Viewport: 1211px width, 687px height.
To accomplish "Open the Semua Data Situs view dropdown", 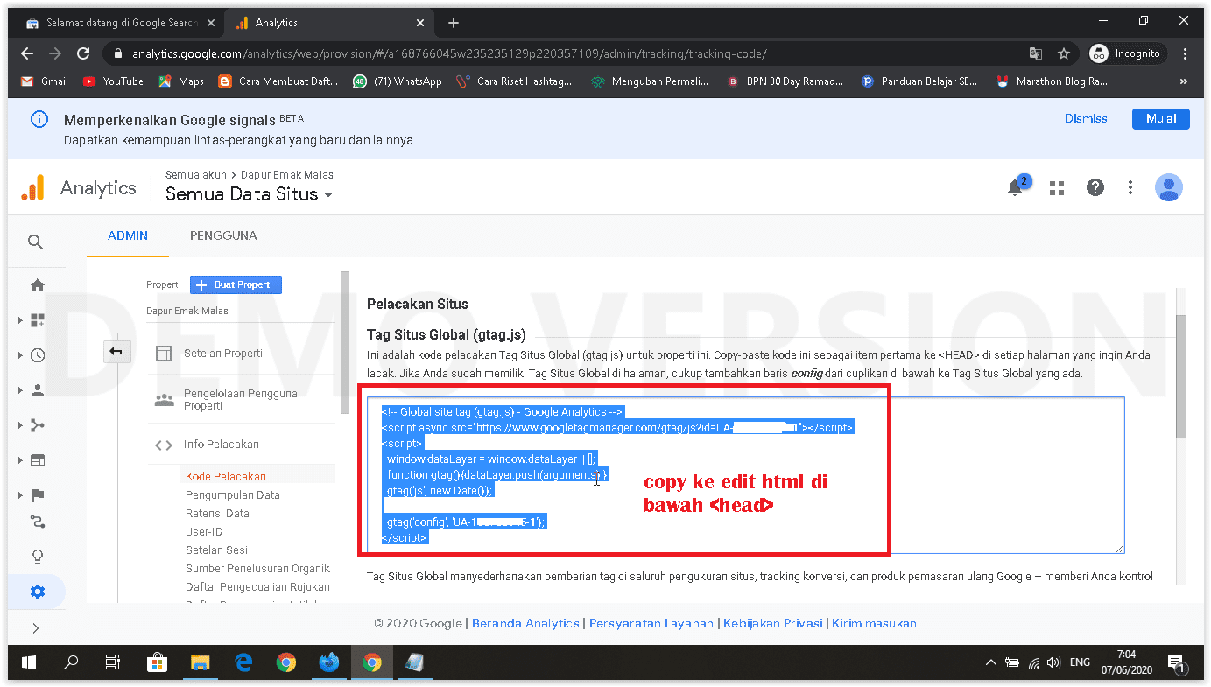I will [x=250, y=194].
